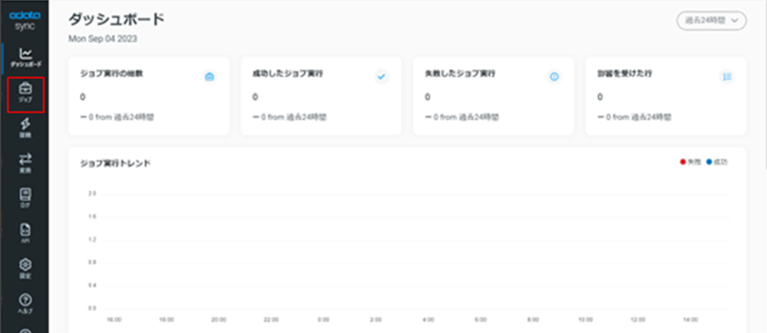The height and width of the screenshot is (333, 767).
Task: Click the 0 value in ジョブ実行の総数 card
Action: pyautogui.click(x=82, y=97)
